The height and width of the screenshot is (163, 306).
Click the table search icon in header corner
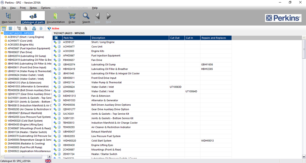point(56,38)
